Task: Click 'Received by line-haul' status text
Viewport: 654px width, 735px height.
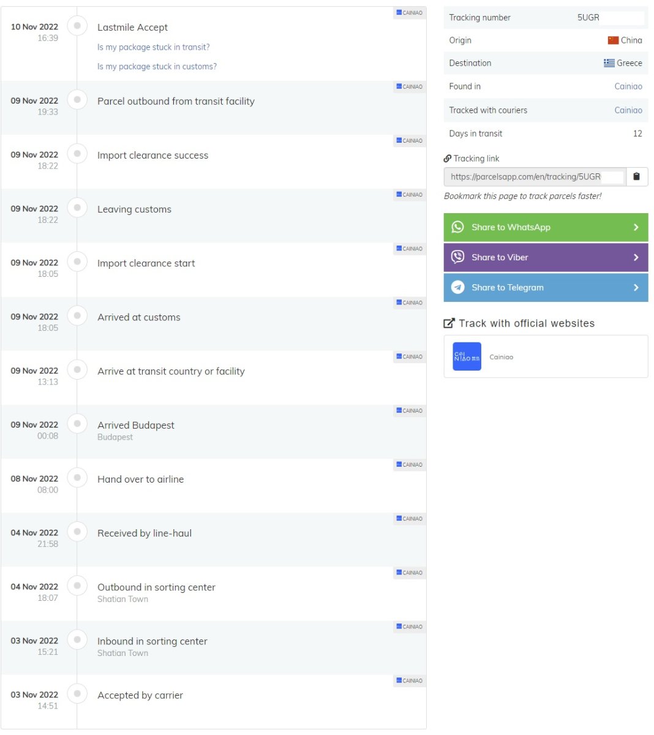Action: point(145,533)
